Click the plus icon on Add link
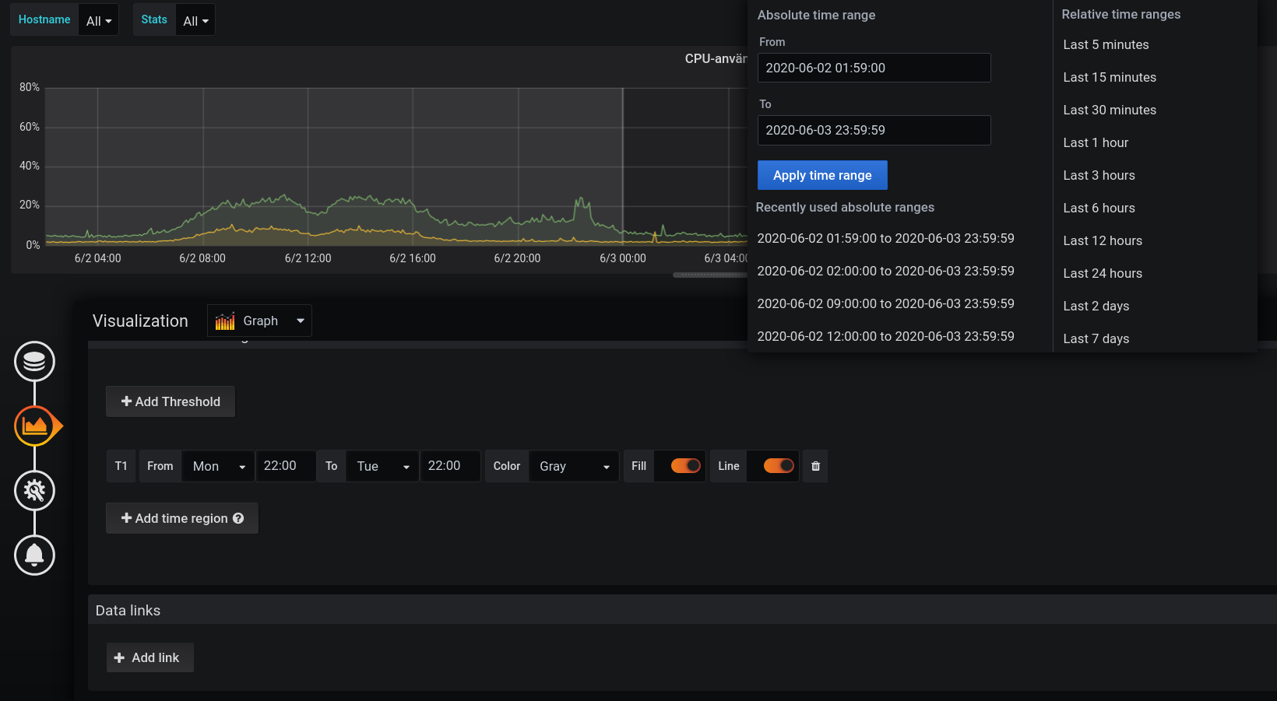1277x701 pixels. [120, 657]
